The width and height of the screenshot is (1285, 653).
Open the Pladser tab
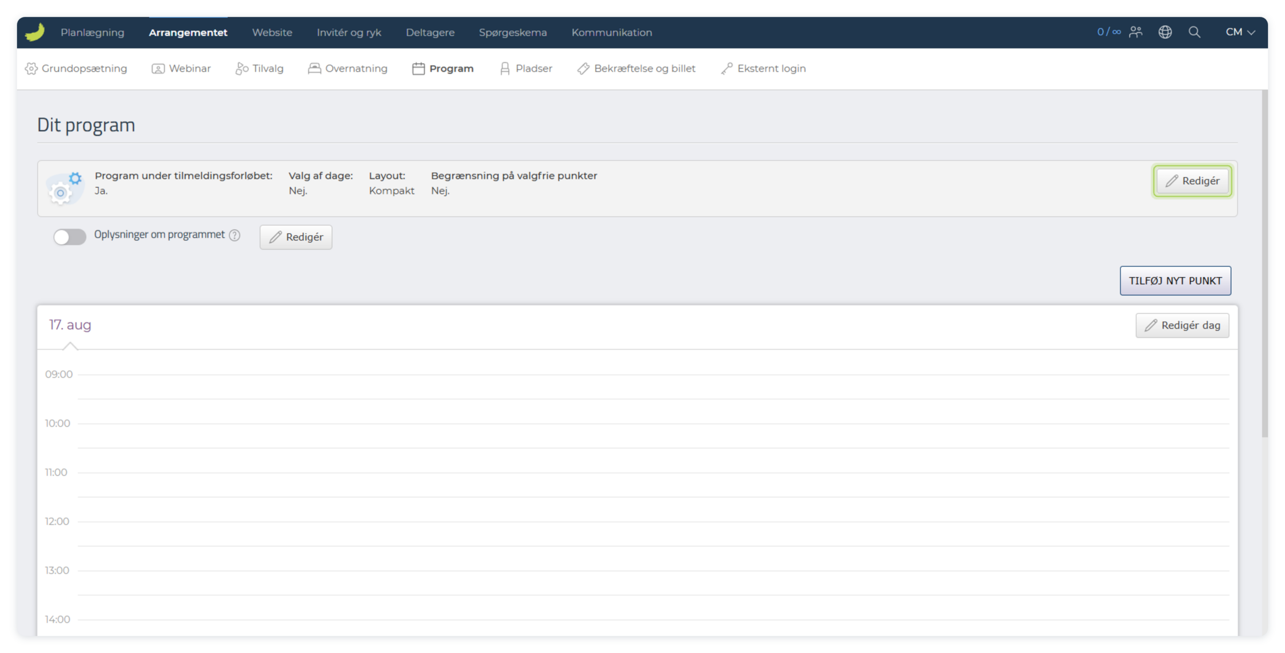pos(526,69)
